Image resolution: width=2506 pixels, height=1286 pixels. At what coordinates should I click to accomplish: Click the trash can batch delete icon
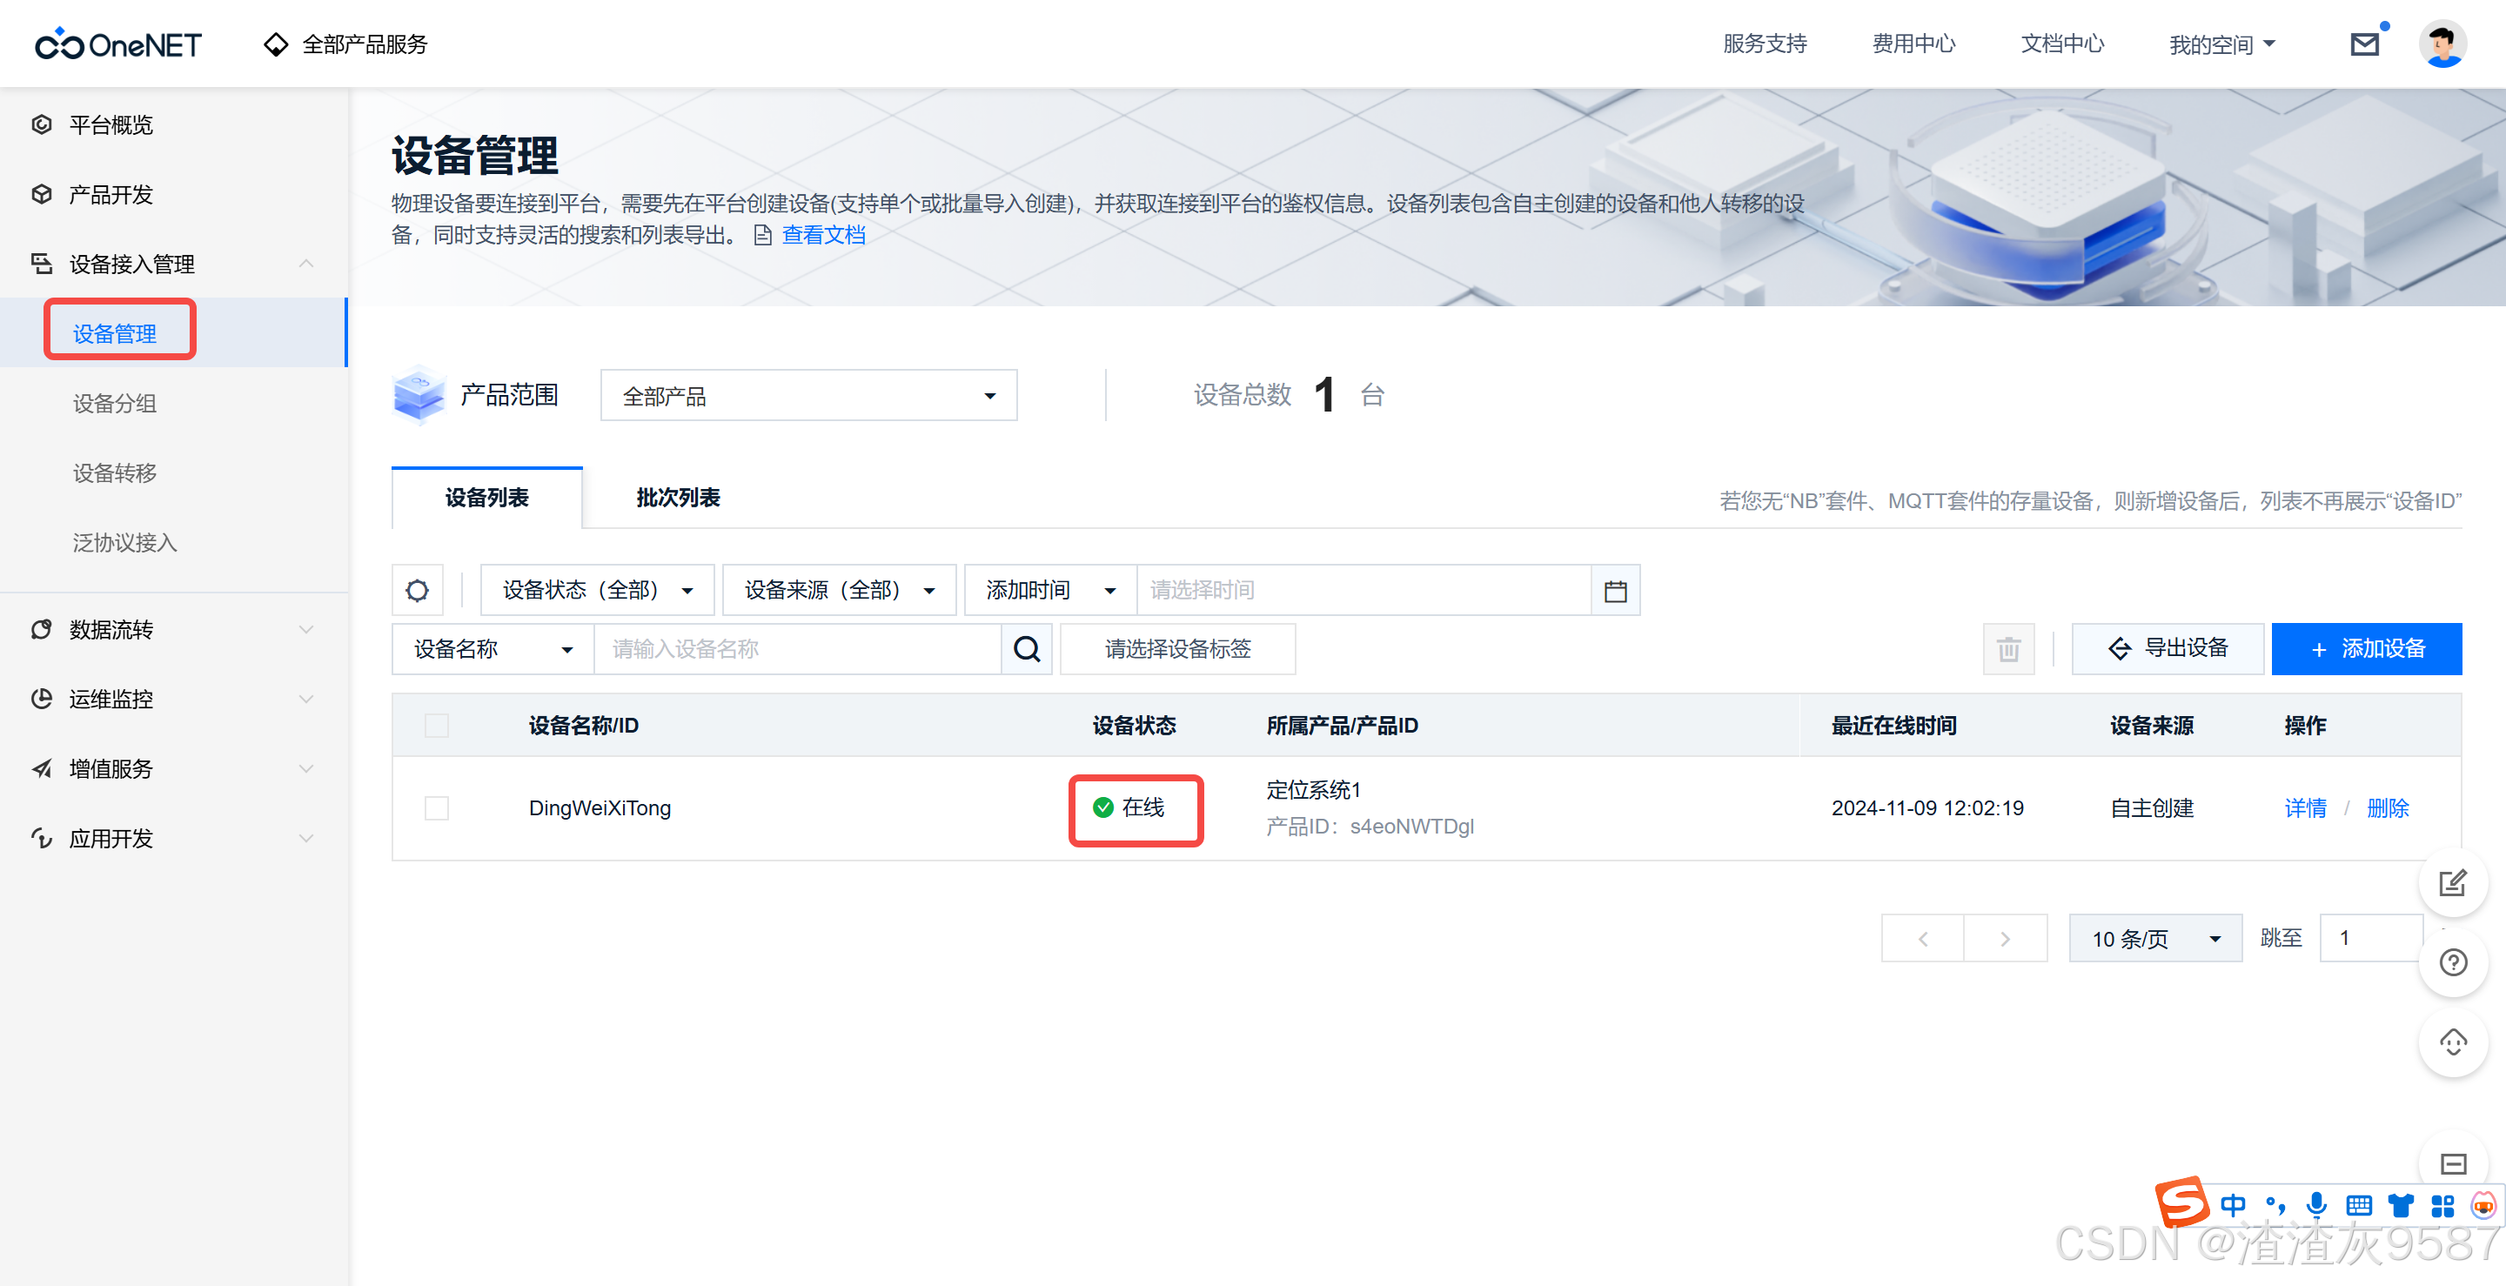[2008, 649]
